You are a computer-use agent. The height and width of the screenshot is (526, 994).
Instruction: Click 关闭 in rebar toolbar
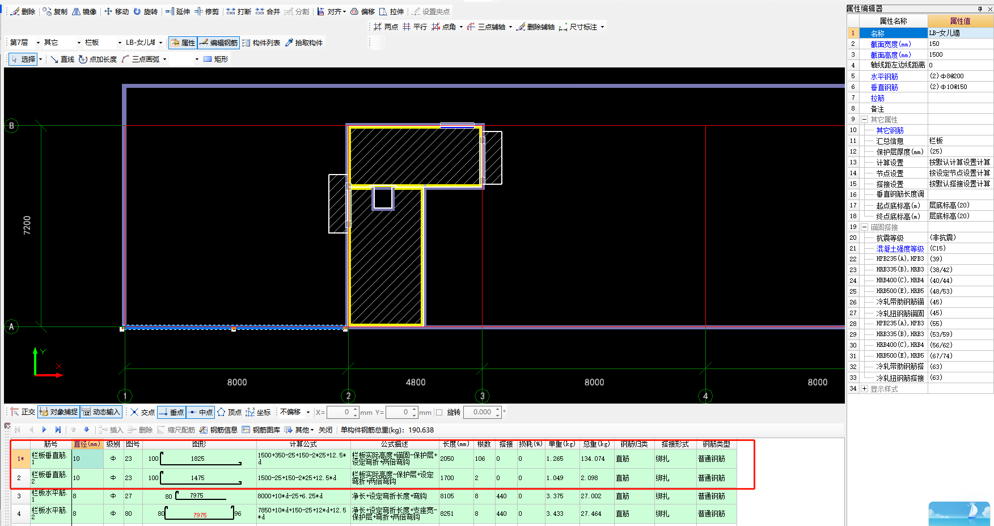pyautogui.click(x=325, y=430)
